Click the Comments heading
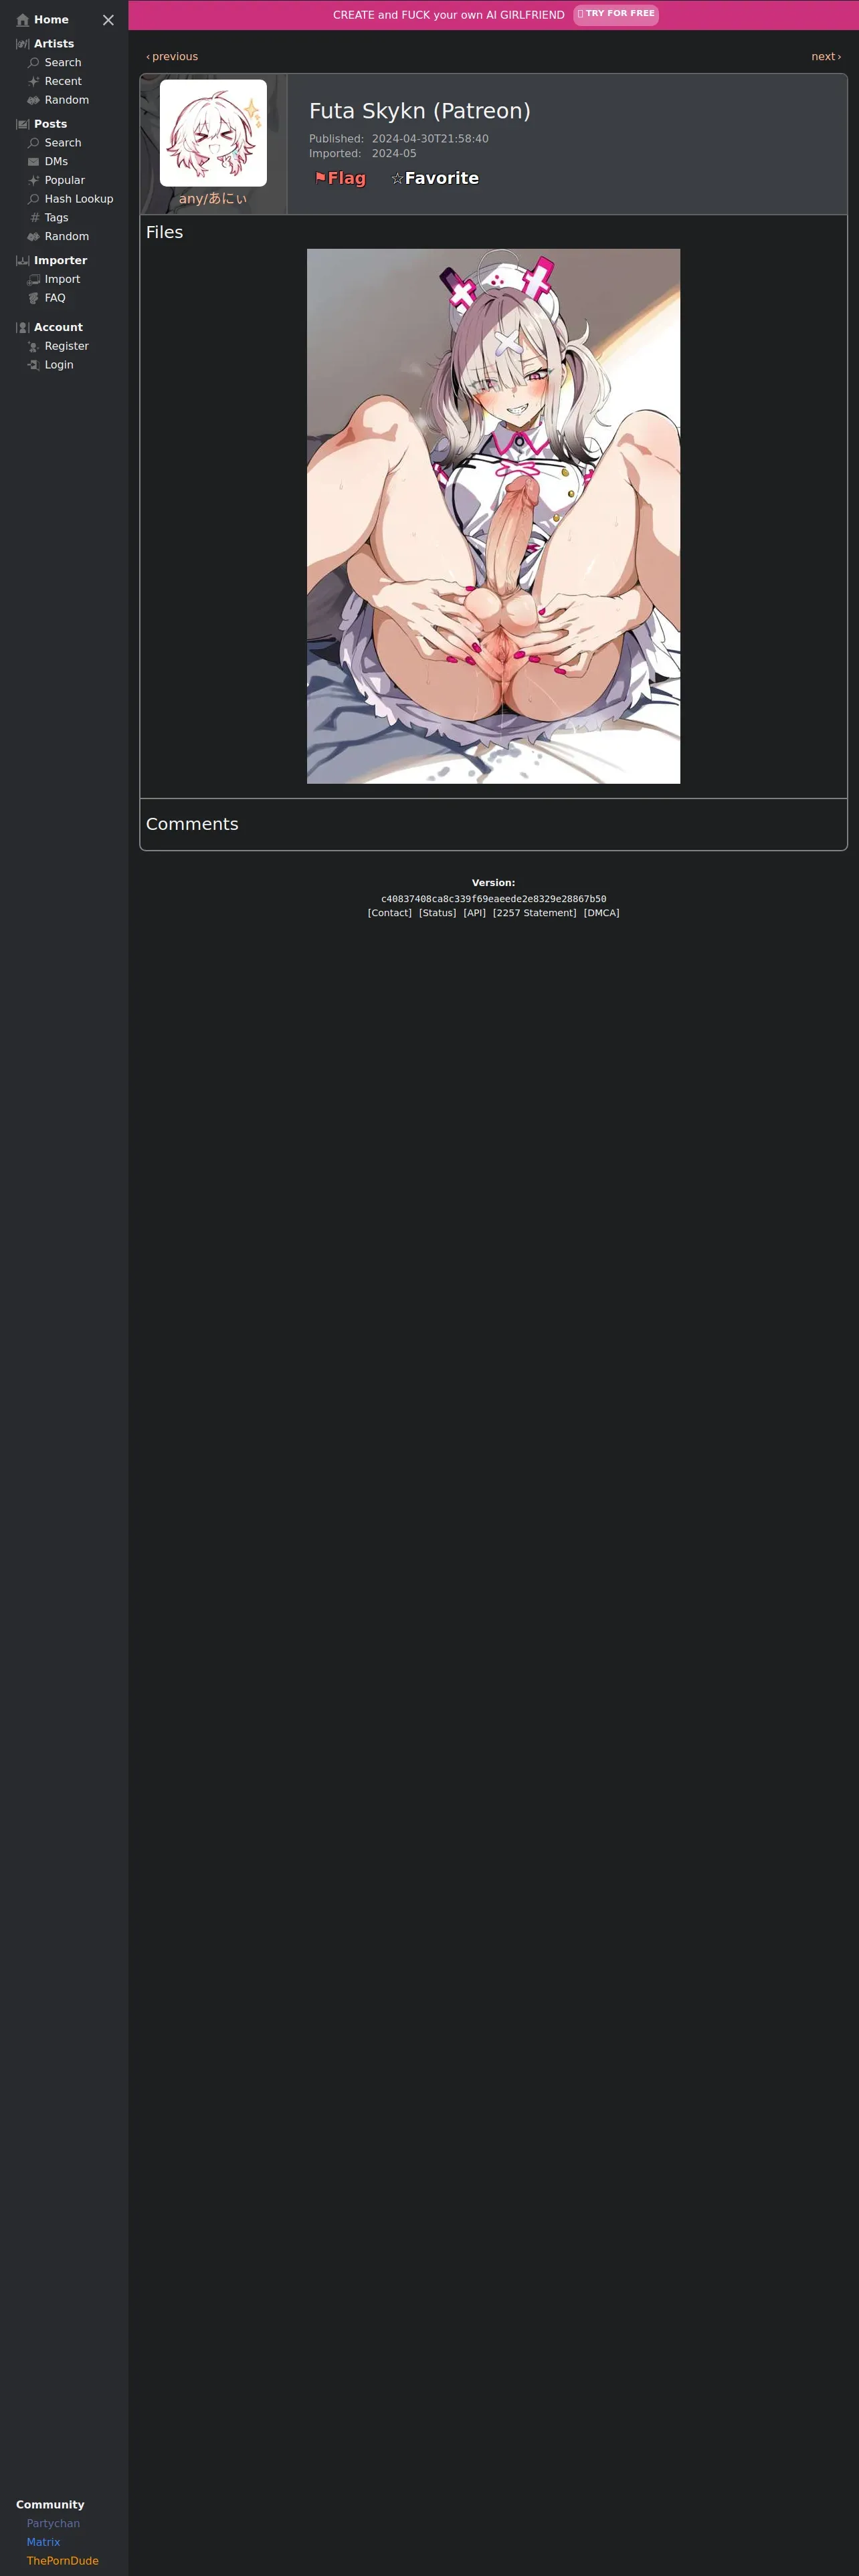The width and height of the screenshot is (859, 2576). 192,824
